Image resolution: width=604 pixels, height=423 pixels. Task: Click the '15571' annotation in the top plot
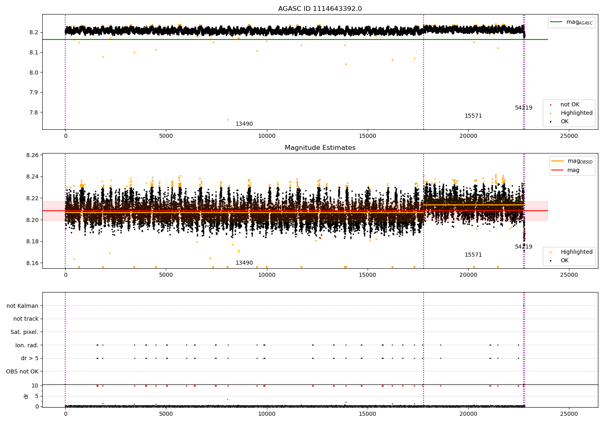pos(473,116)
